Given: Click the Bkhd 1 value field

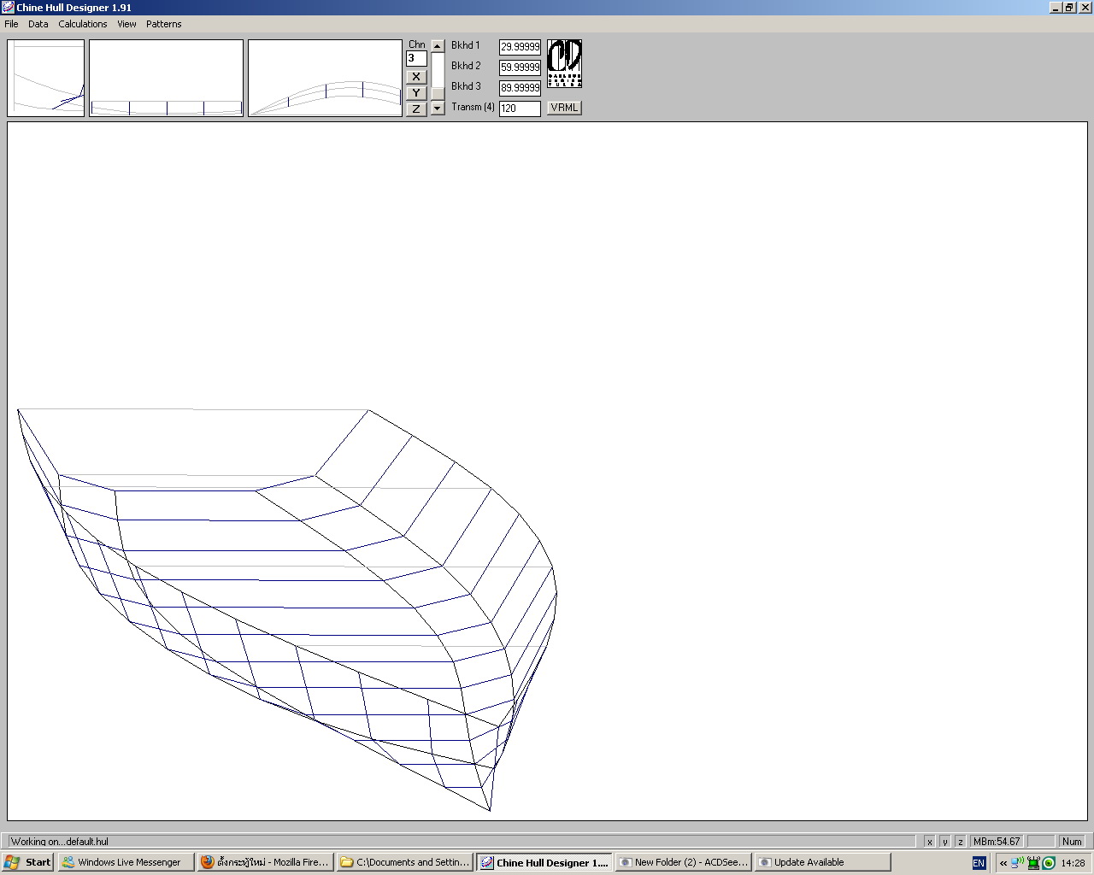Looking at the screenshot, I should [520, 47].
